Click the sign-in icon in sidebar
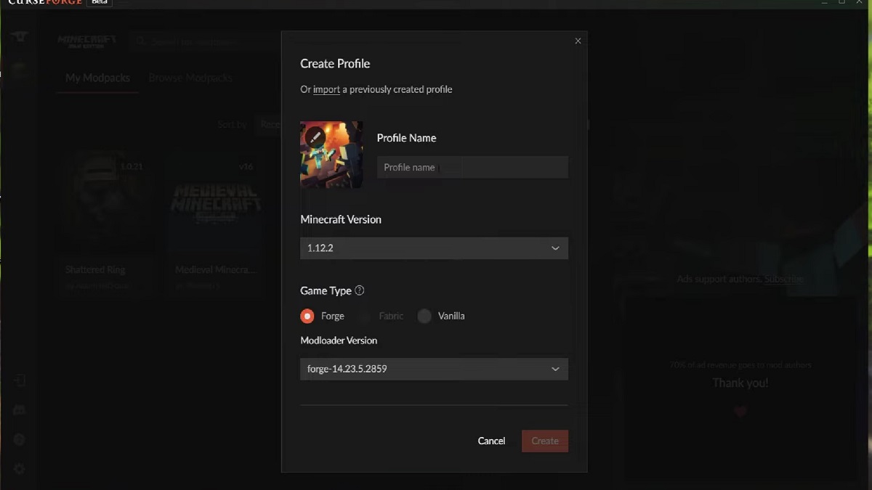Screen dimensions: 872x490 pos(19,380)
